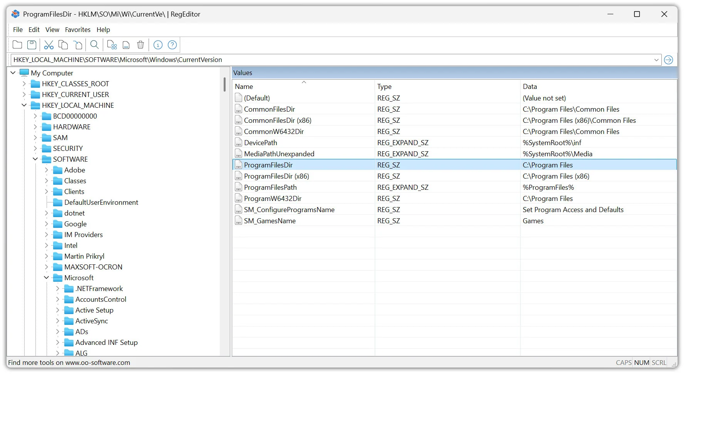The image size is (718, 423).
Task: Click the Paste toolbar icon
Action: click(x=78, y=45)
